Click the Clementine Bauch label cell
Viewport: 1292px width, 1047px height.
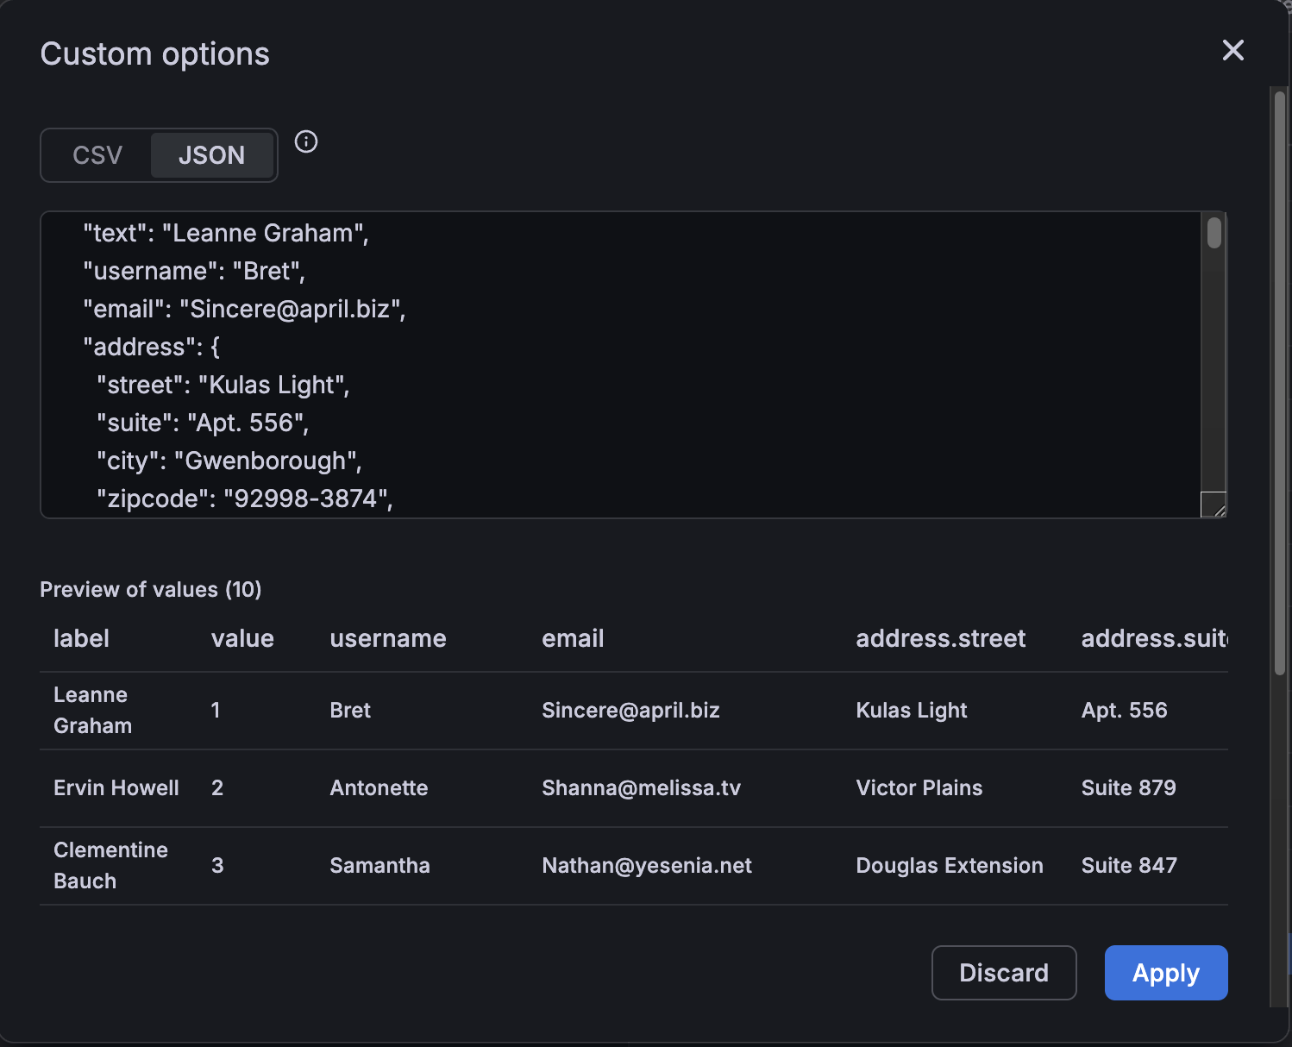tap(110, 866)
